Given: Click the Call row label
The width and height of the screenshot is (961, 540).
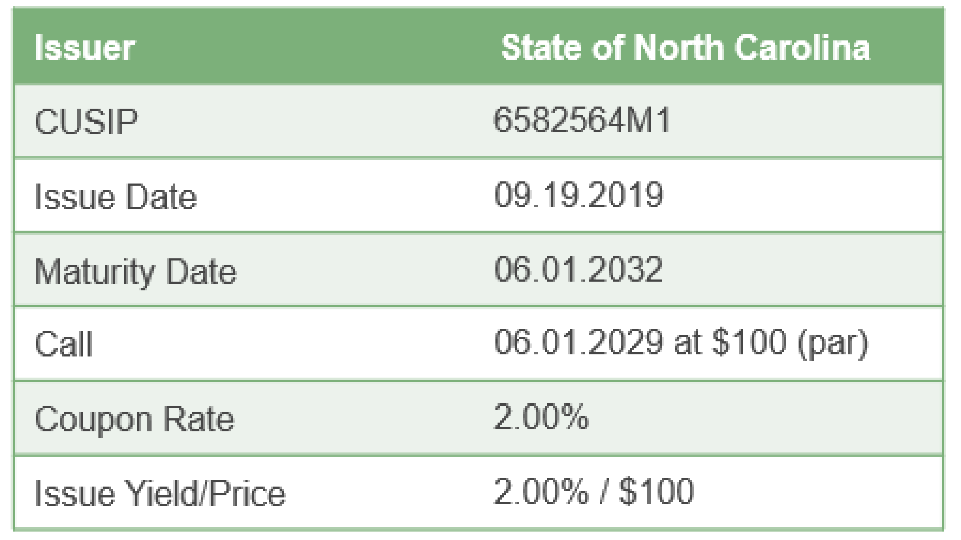Looking at the screenshot, I should point(64,344).
